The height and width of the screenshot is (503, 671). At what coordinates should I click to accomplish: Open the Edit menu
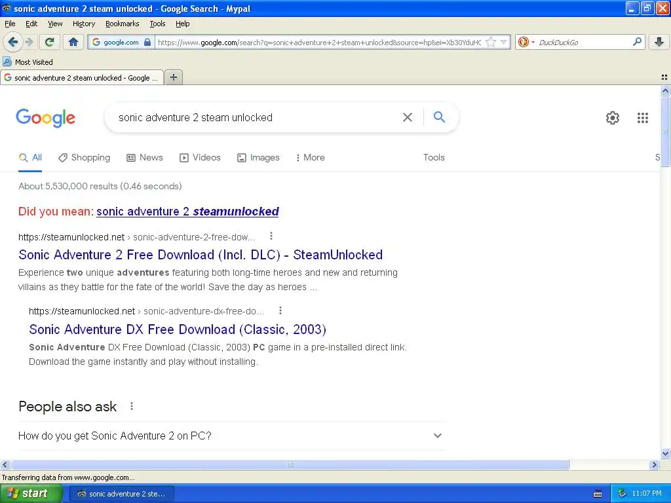[31, 24]
